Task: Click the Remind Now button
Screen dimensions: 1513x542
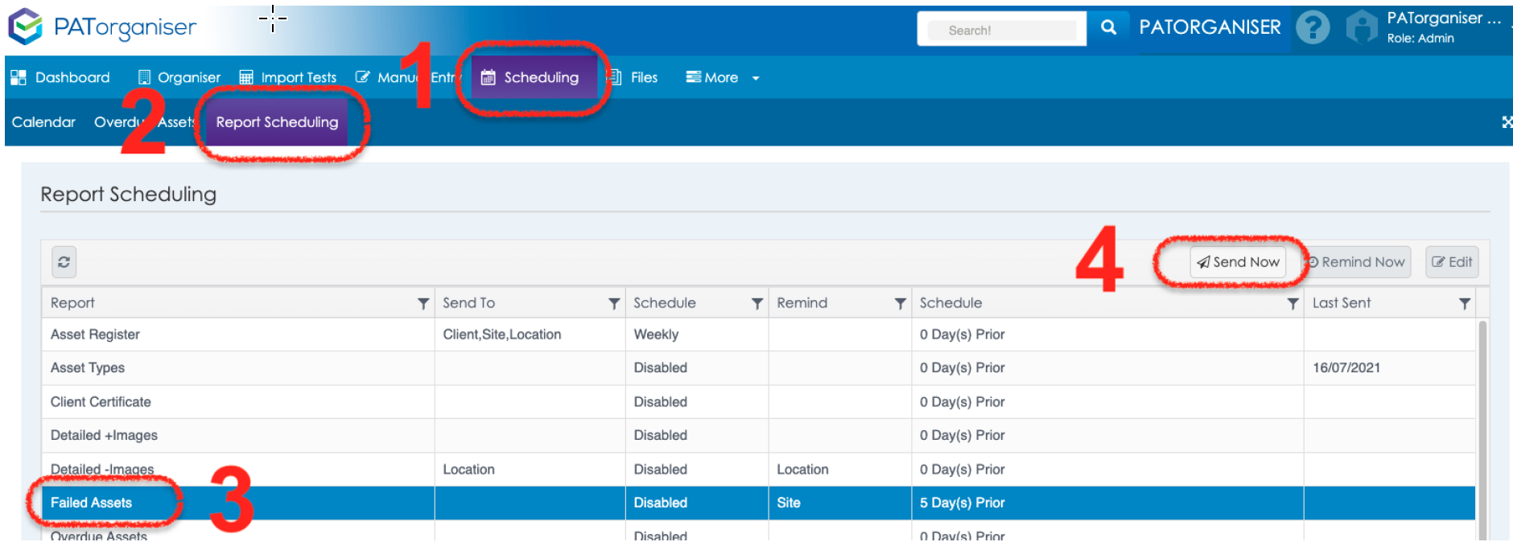Action: (x=1356, y=262)
